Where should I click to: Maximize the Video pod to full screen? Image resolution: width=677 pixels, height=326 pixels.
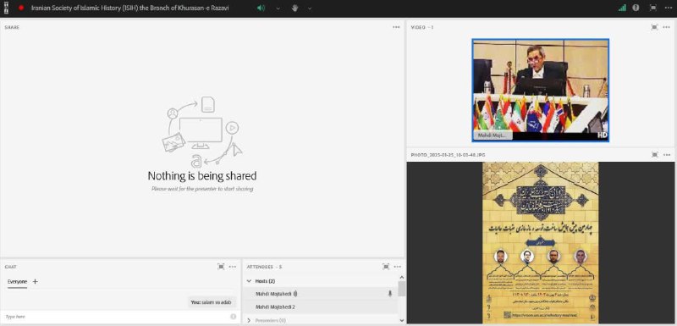tap(654, 27)
